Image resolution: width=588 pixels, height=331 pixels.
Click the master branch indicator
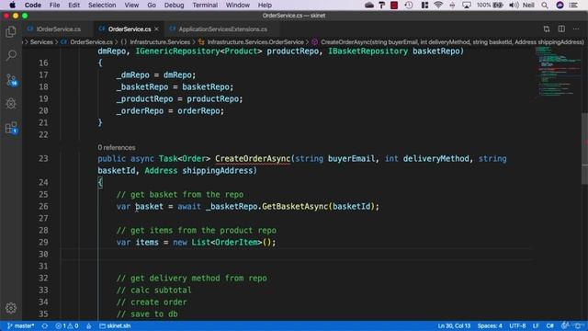pos(20,325)
